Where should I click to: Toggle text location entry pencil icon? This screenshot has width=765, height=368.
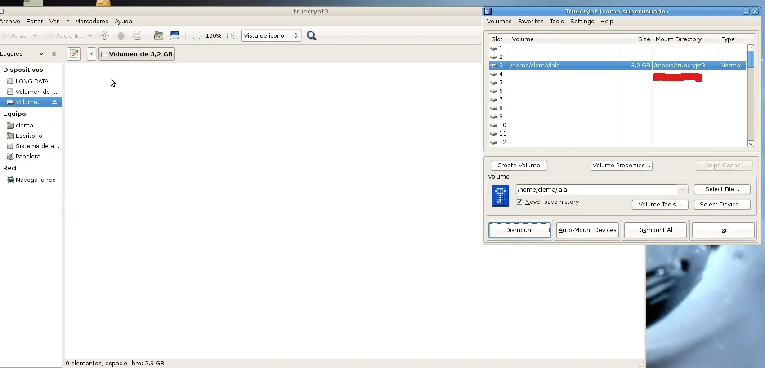74,54
